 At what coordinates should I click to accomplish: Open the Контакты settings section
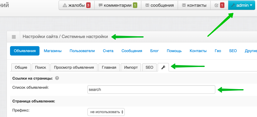point(198,51)
